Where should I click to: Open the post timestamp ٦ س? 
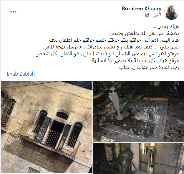tap(157, 15)
